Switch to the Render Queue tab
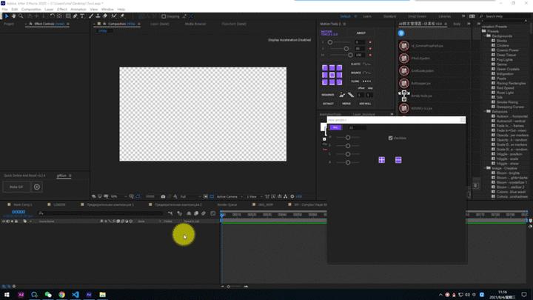 pyautogui.click(x=227, y=204)
